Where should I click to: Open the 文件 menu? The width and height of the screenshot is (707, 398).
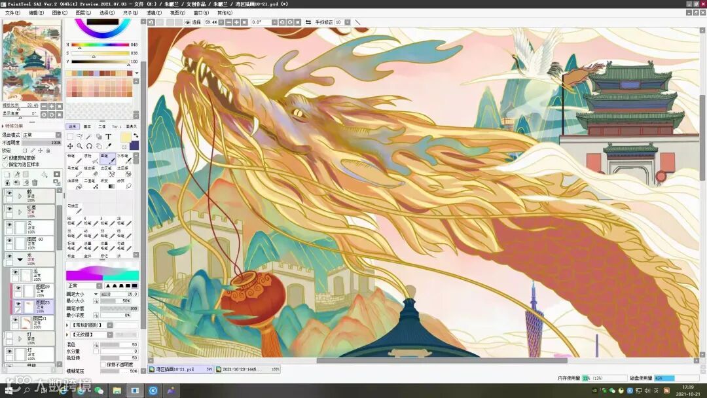pyautogui.click(x=12, y=13)
